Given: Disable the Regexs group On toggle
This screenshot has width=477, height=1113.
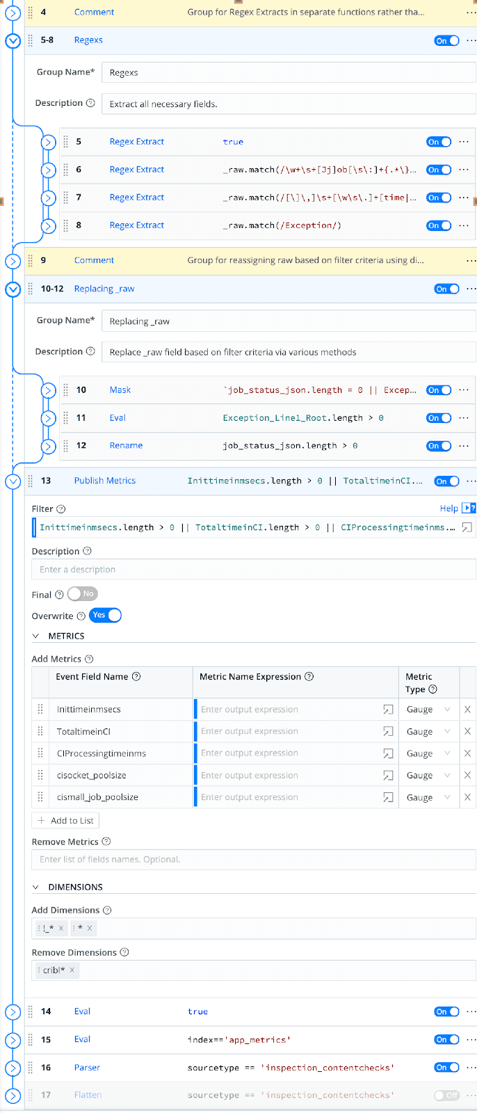Looking at the screenshot, I should (x=446, y=40).
